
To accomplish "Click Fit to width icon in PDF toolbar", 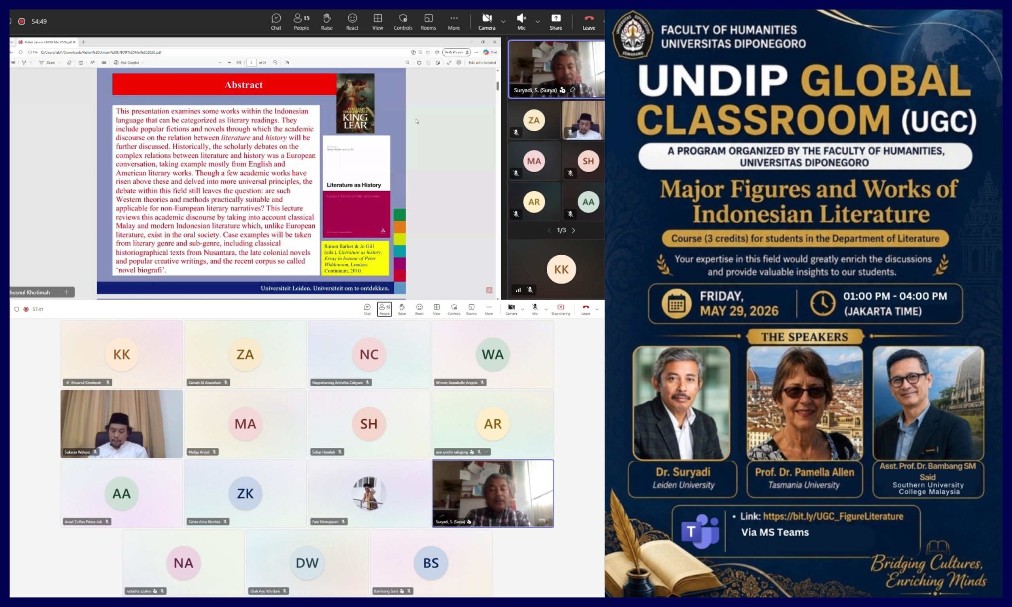I will [x=239, y=62].
